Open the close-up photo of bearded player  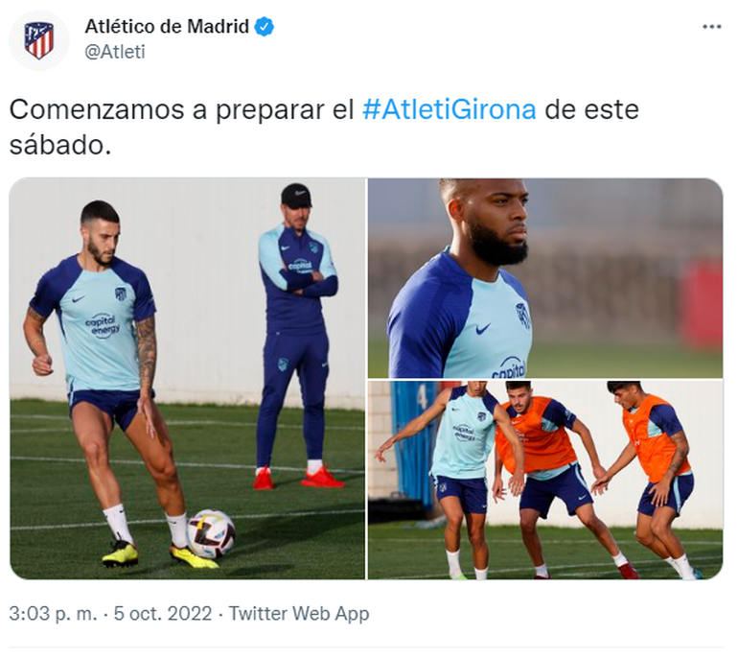(x=545, y=278)
